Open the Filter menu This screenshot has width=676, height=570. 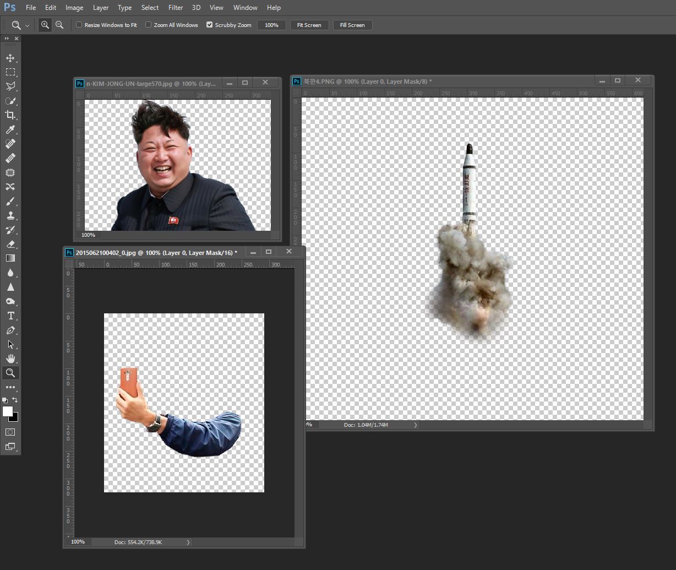click(x=176, y=8)
